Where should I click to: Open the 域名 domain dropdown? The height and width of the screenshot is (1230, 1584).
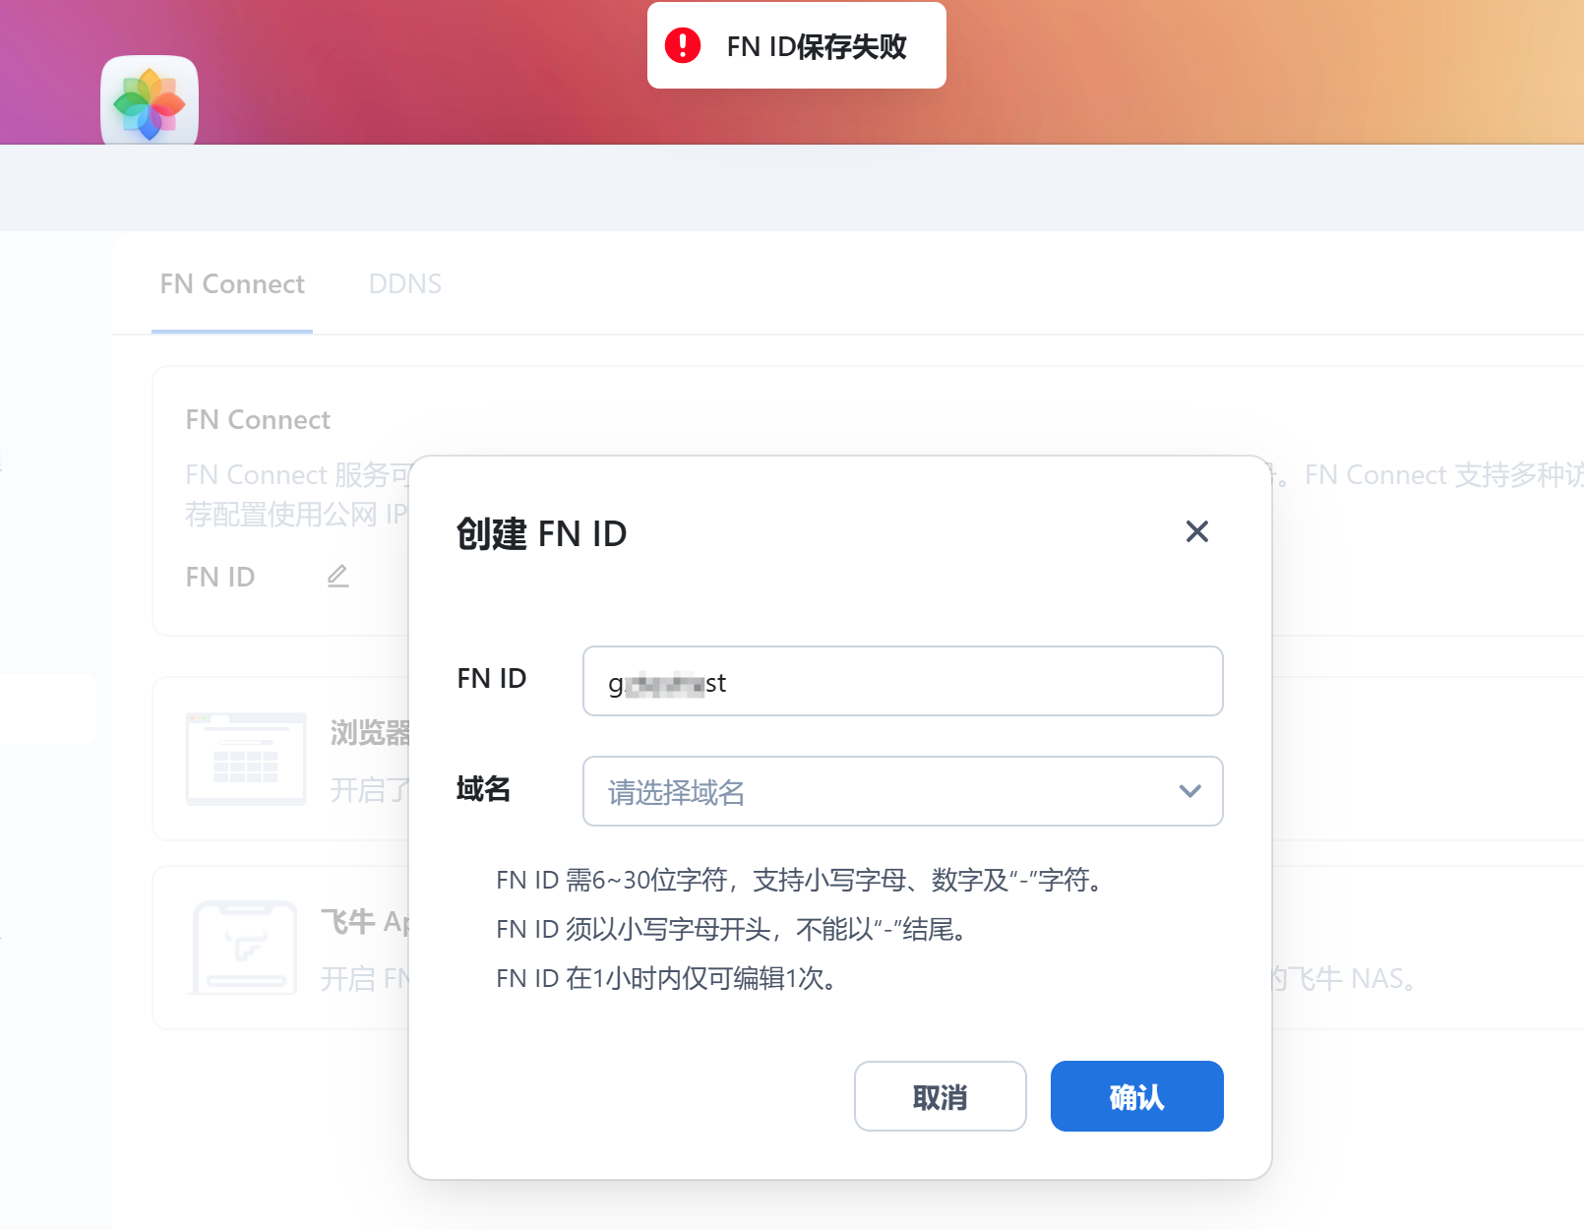click(x=902, y=791)
